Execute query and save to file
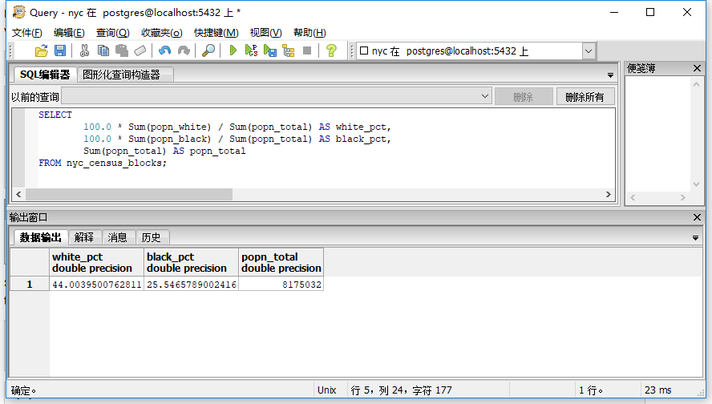Image resolution: width=712 pixels, height=404 pixels. [x=269, y=50]
